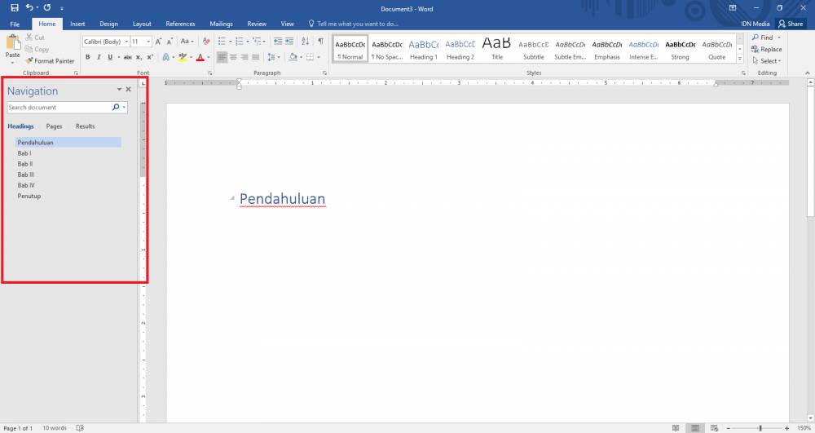Copy the selection
The width and height of the screenshot is (815, 433).
[x=37, y=50]
